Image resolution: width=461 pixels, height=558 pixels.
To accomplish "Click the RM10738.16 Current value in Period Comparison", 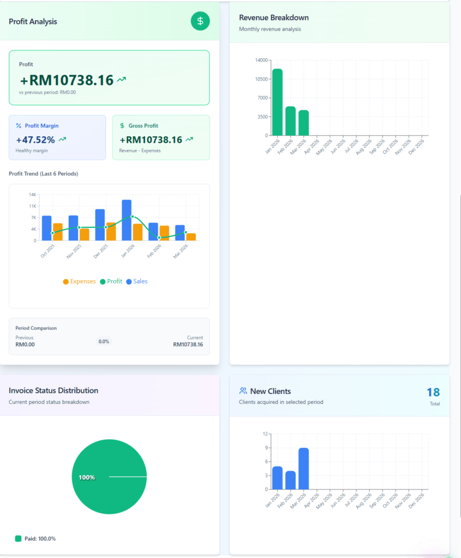I will pyautogui.click(x=189, y=344).
